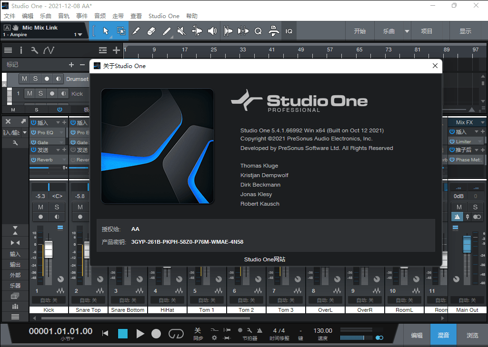Open the wrench options in track list

35,50
